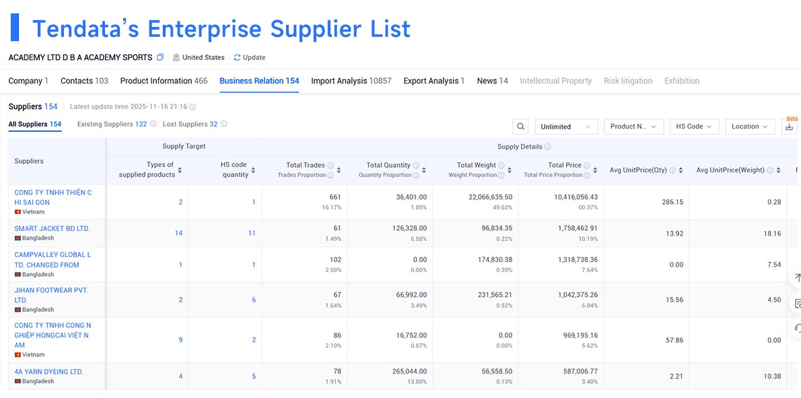
Task: Click info icon beside Latest update time
Action: (193, 107)
